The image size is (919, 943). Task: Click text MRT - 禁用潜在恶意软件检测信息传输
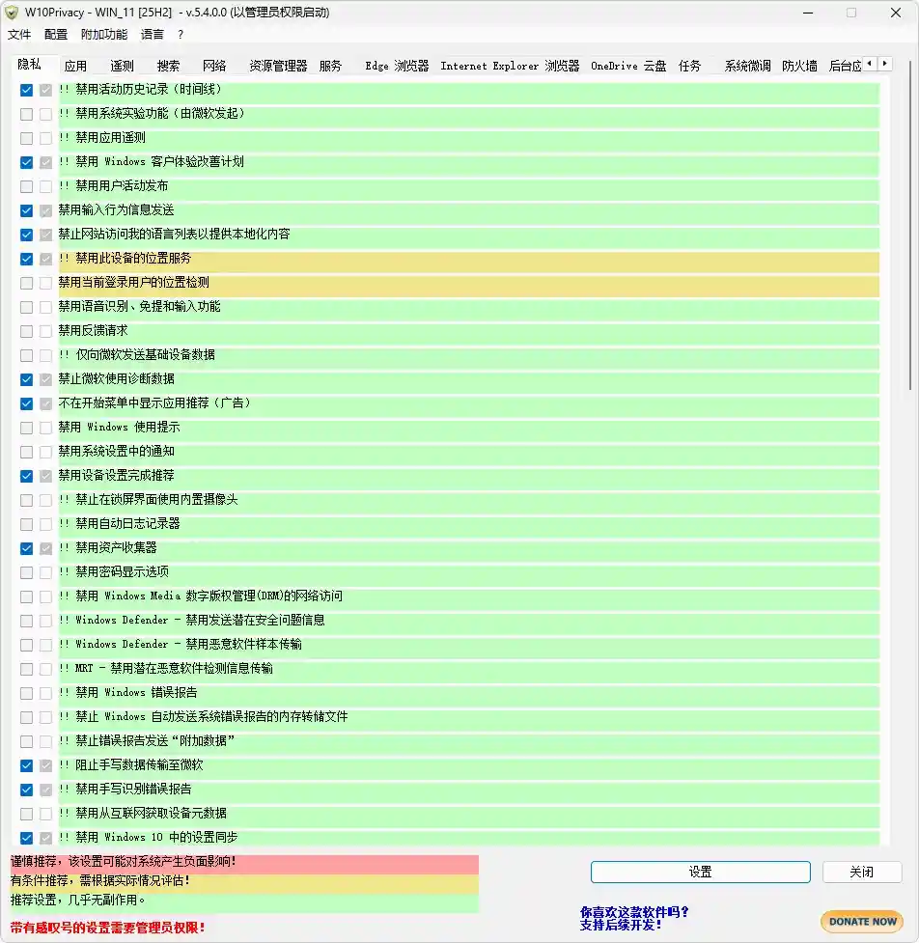[x=174, y=668]
